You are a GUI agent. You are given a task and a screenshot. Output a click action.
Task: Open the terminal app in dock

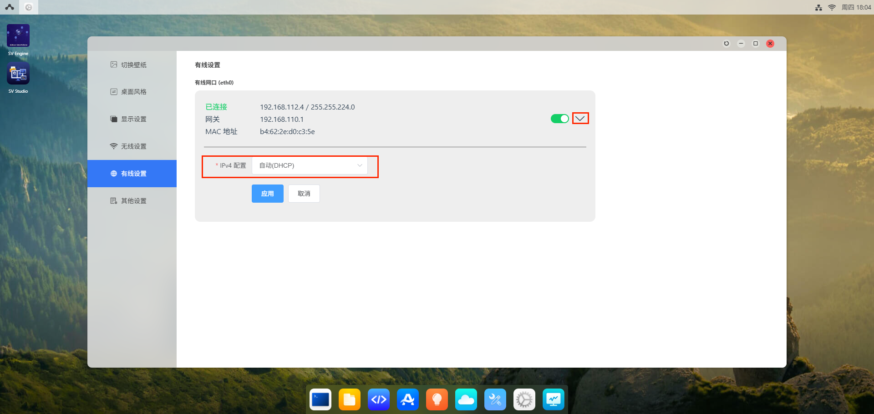320,399
